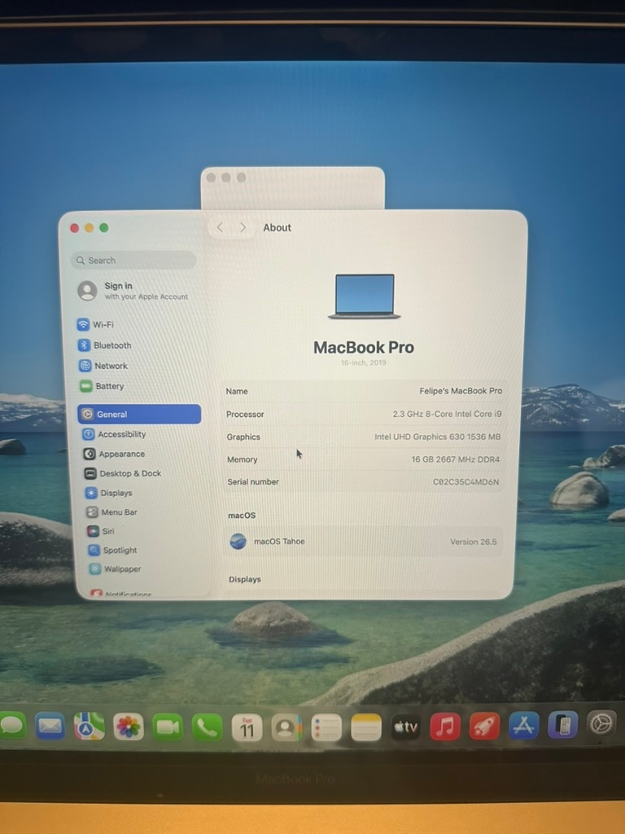The image size is (625, 834).
Task: Open the red rocket app in Dock
Action: [484, 726]
